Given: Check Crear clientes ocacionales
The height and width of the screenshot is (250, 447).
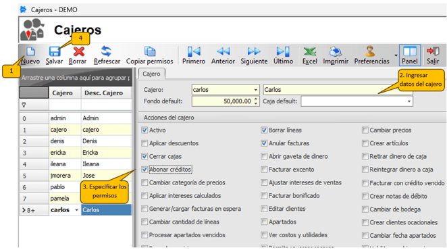Looking at the screenshot, I should click(x=365, y=222).
